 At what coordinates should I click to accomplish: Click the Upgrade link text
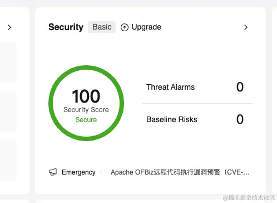click(x=146, y=27)
